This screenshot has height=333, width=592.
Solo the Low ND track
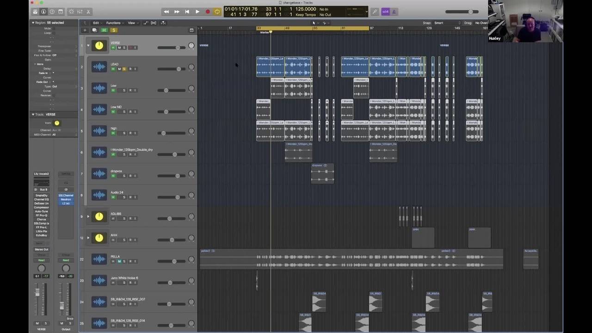tap(124, 111)
